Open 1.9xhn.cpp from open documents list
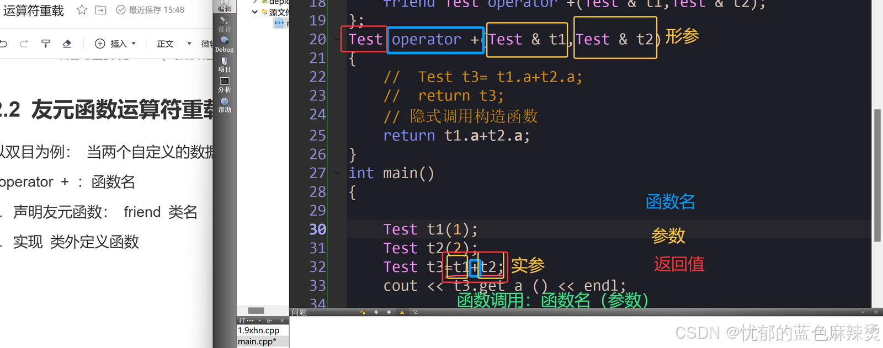The width and height of the screenshot is (883, 348). tap(259, 330)
